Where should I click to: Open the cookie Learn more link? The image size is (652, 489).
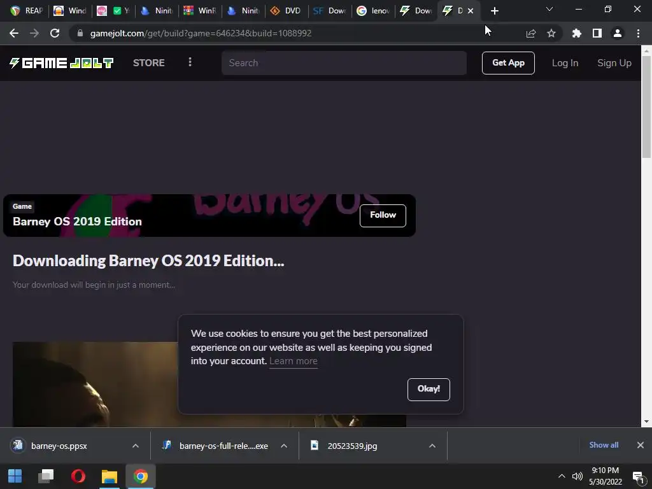(293, 361)
